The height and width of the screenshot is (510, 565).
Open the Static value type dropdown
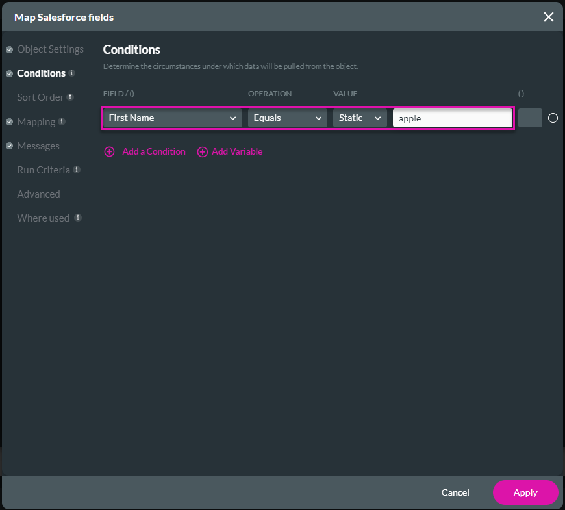(359, 118)
